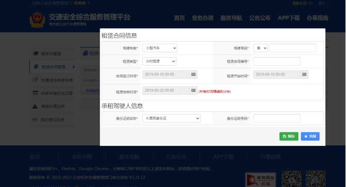The width and height of the screenshot is (346, 187).
Task: Open the 租赁类型 dropdown
Action: pos(159,61)
